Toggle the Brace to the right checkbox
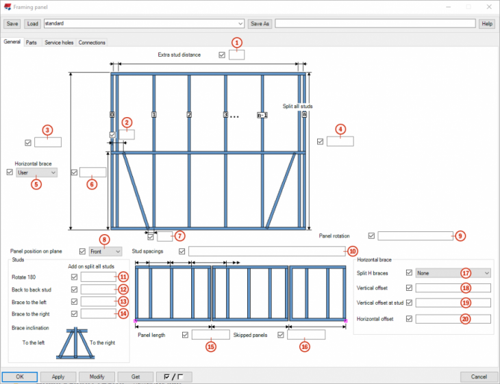Screen dimensions: 500x384 (74, 314)
